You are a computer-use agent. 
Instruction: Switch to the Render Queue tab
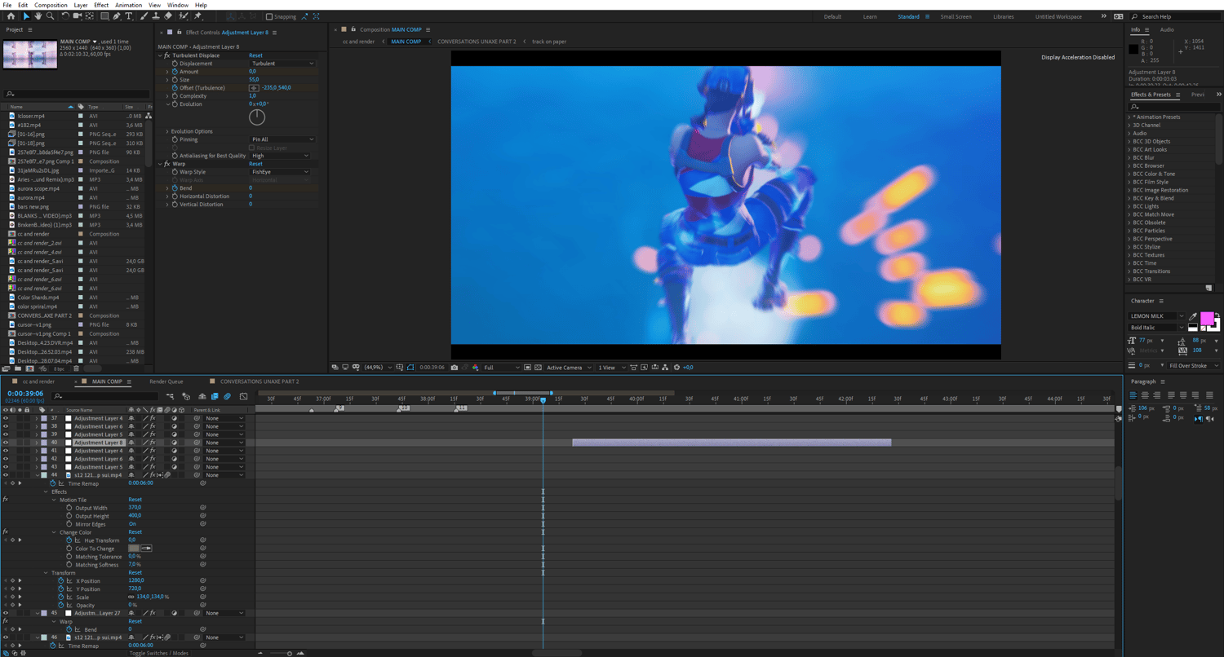tap(166, 381)
